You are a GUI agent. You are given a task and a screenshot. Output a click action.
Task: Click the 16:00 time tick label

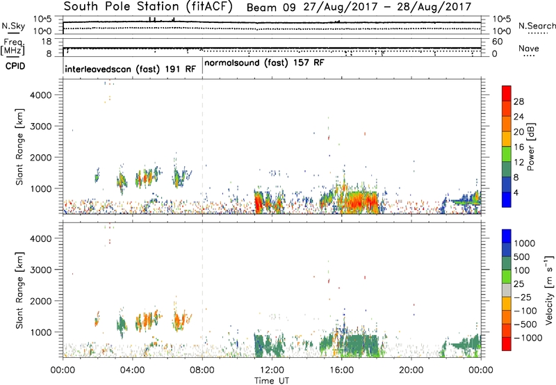(341, 370)
